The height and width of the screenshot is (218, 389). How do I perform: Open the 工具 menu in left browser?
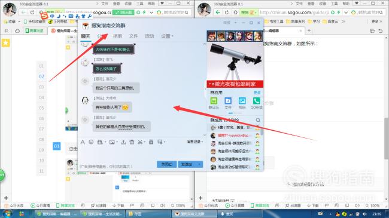click(x=140, y=4)
